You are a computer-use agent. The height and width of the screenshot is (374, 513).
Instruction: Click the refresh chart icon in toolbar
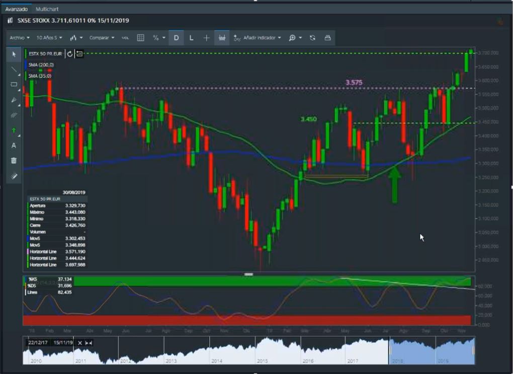[312, 38]
